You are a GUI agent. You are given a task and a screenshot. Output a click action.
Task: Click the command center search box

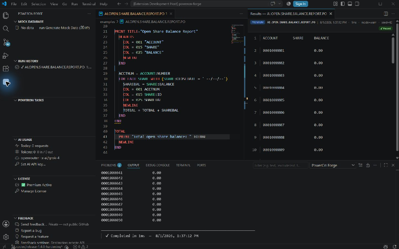tap(199, 4)
